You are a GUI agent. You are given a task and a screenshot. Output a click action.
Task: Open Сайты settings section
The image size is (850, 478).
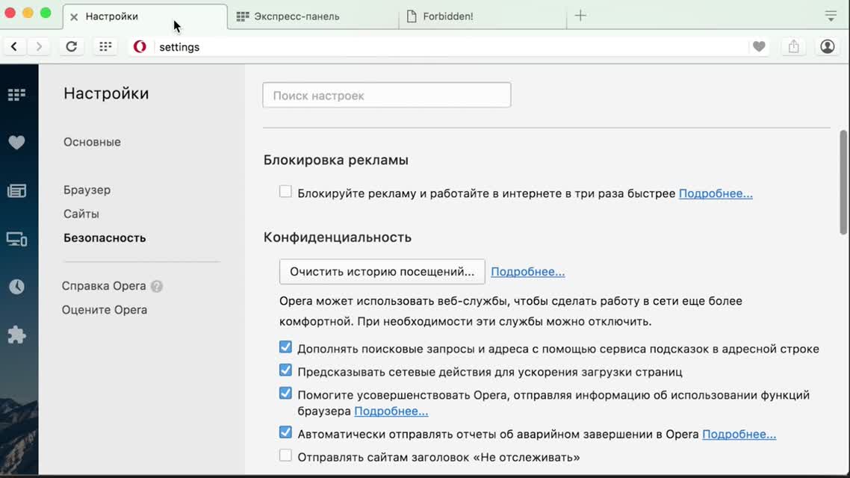81,214
